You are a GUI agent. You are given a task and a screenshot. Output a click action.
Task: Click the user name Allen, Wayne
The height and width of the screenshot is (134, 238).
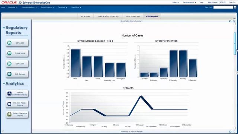[x=212, y=3]
